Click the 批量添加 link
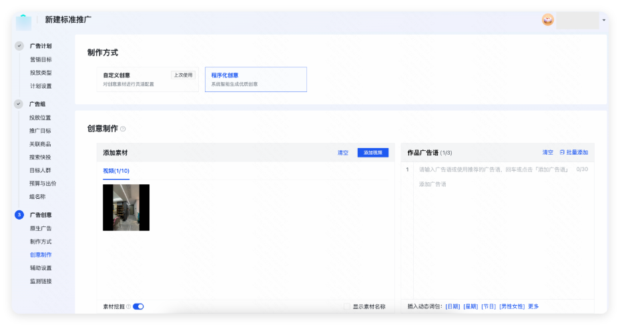 [577, 152]
